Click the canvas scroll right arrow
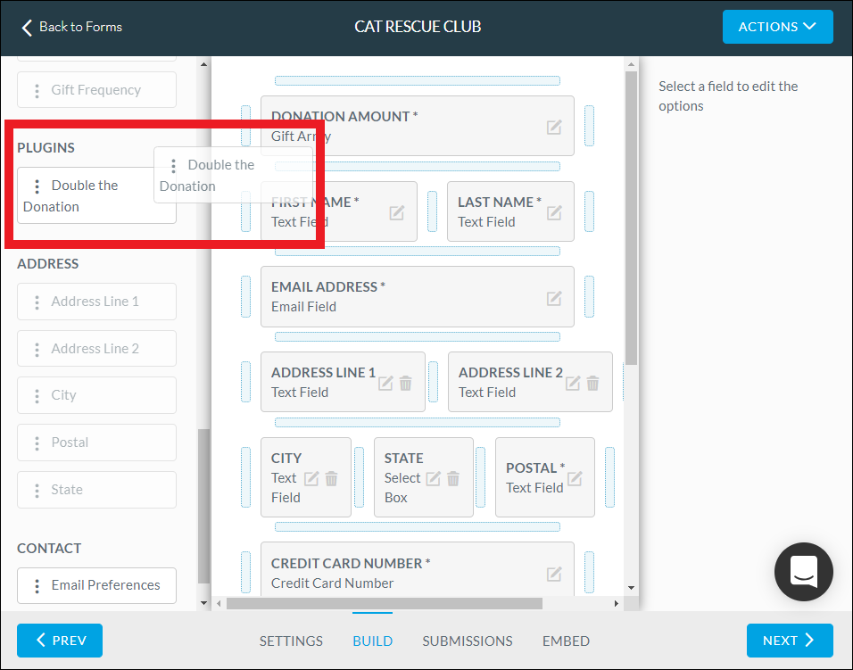 pos(616,604)
